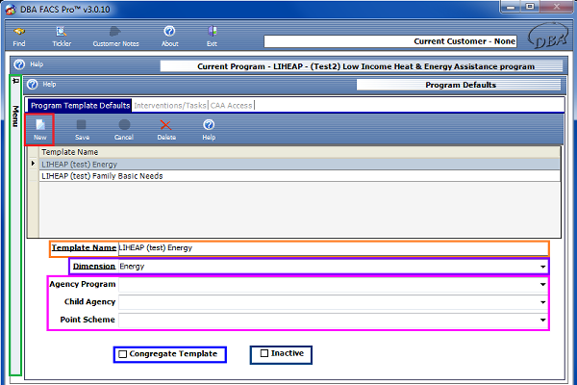Viewport: 577px width, 385px height.
Task: Click the DBA logo at top right
Action: [548, 38]
